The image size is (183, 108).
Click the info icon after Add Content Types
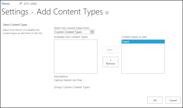pyautogui.click(x=107, y=12)
